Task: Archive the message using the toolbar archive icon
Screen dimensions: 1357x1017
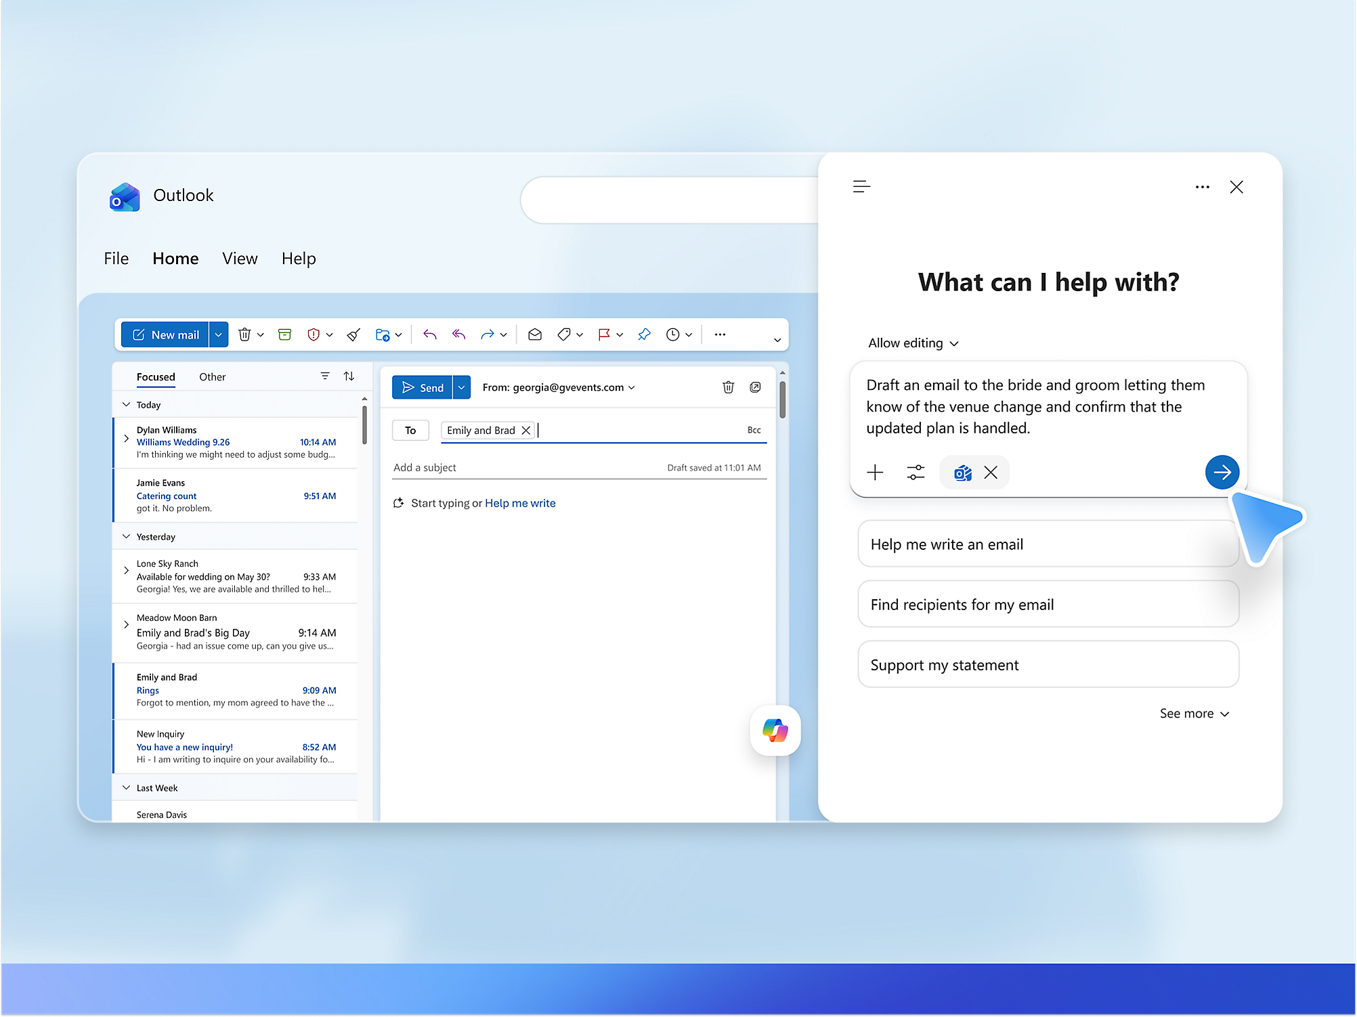Action: point(284,334)
